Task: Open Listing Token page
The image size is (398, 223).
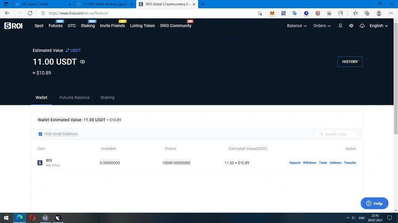Action: click(x=142, y=26)
